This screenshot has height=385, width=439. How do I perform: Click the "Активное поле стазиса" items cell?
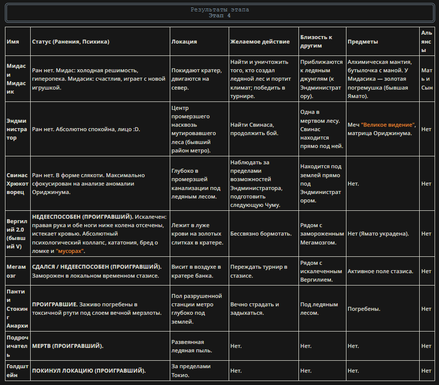click(380, 271)
